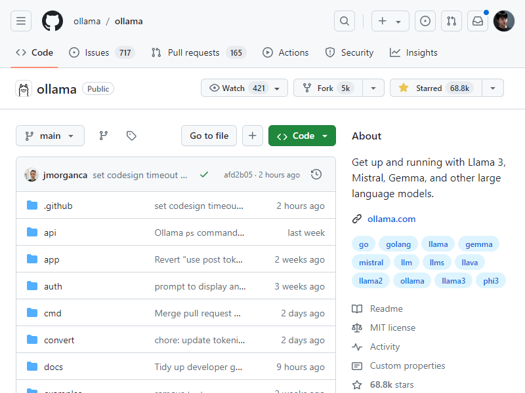Viewport: 525px width, 393px height.
Task: Open the main branch selector dropdown
Action: point(51,136)
